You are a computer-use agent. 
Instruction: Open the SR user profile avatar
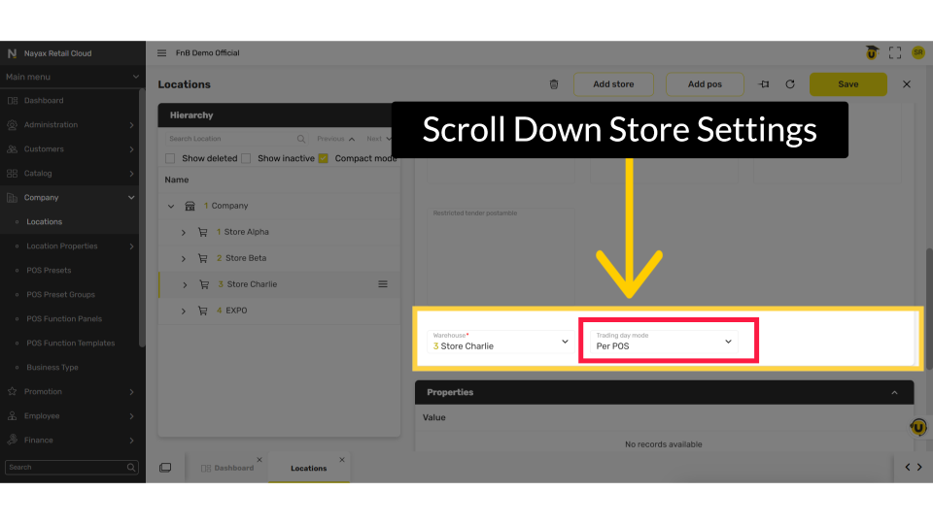click(x=918, y=52)
